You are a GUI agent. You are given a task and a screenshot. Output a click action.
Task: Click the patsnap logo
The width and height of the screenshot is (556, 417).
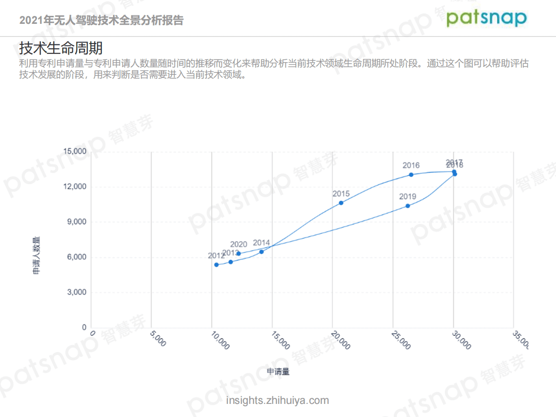(x=486, y=18)
